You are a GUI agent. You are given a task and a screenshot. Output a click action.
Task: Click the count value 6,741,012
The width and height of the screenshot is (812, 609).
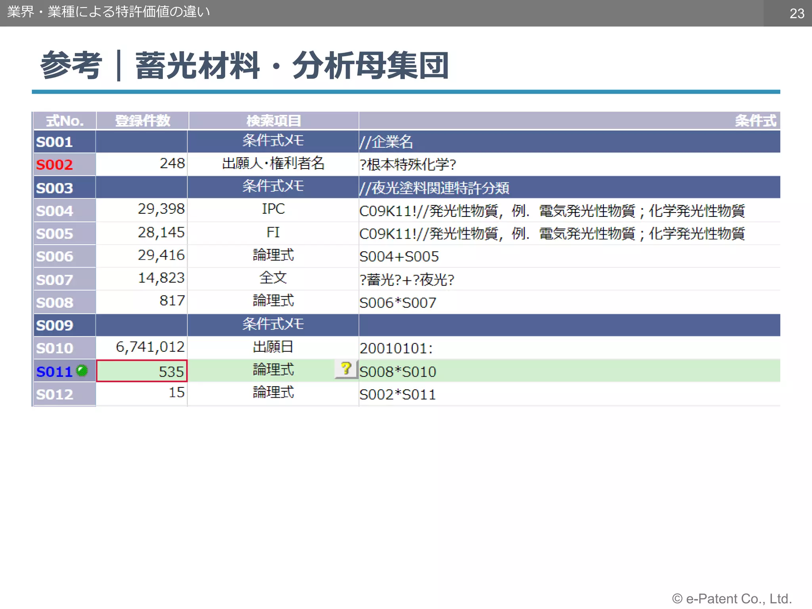pos(150,347)
